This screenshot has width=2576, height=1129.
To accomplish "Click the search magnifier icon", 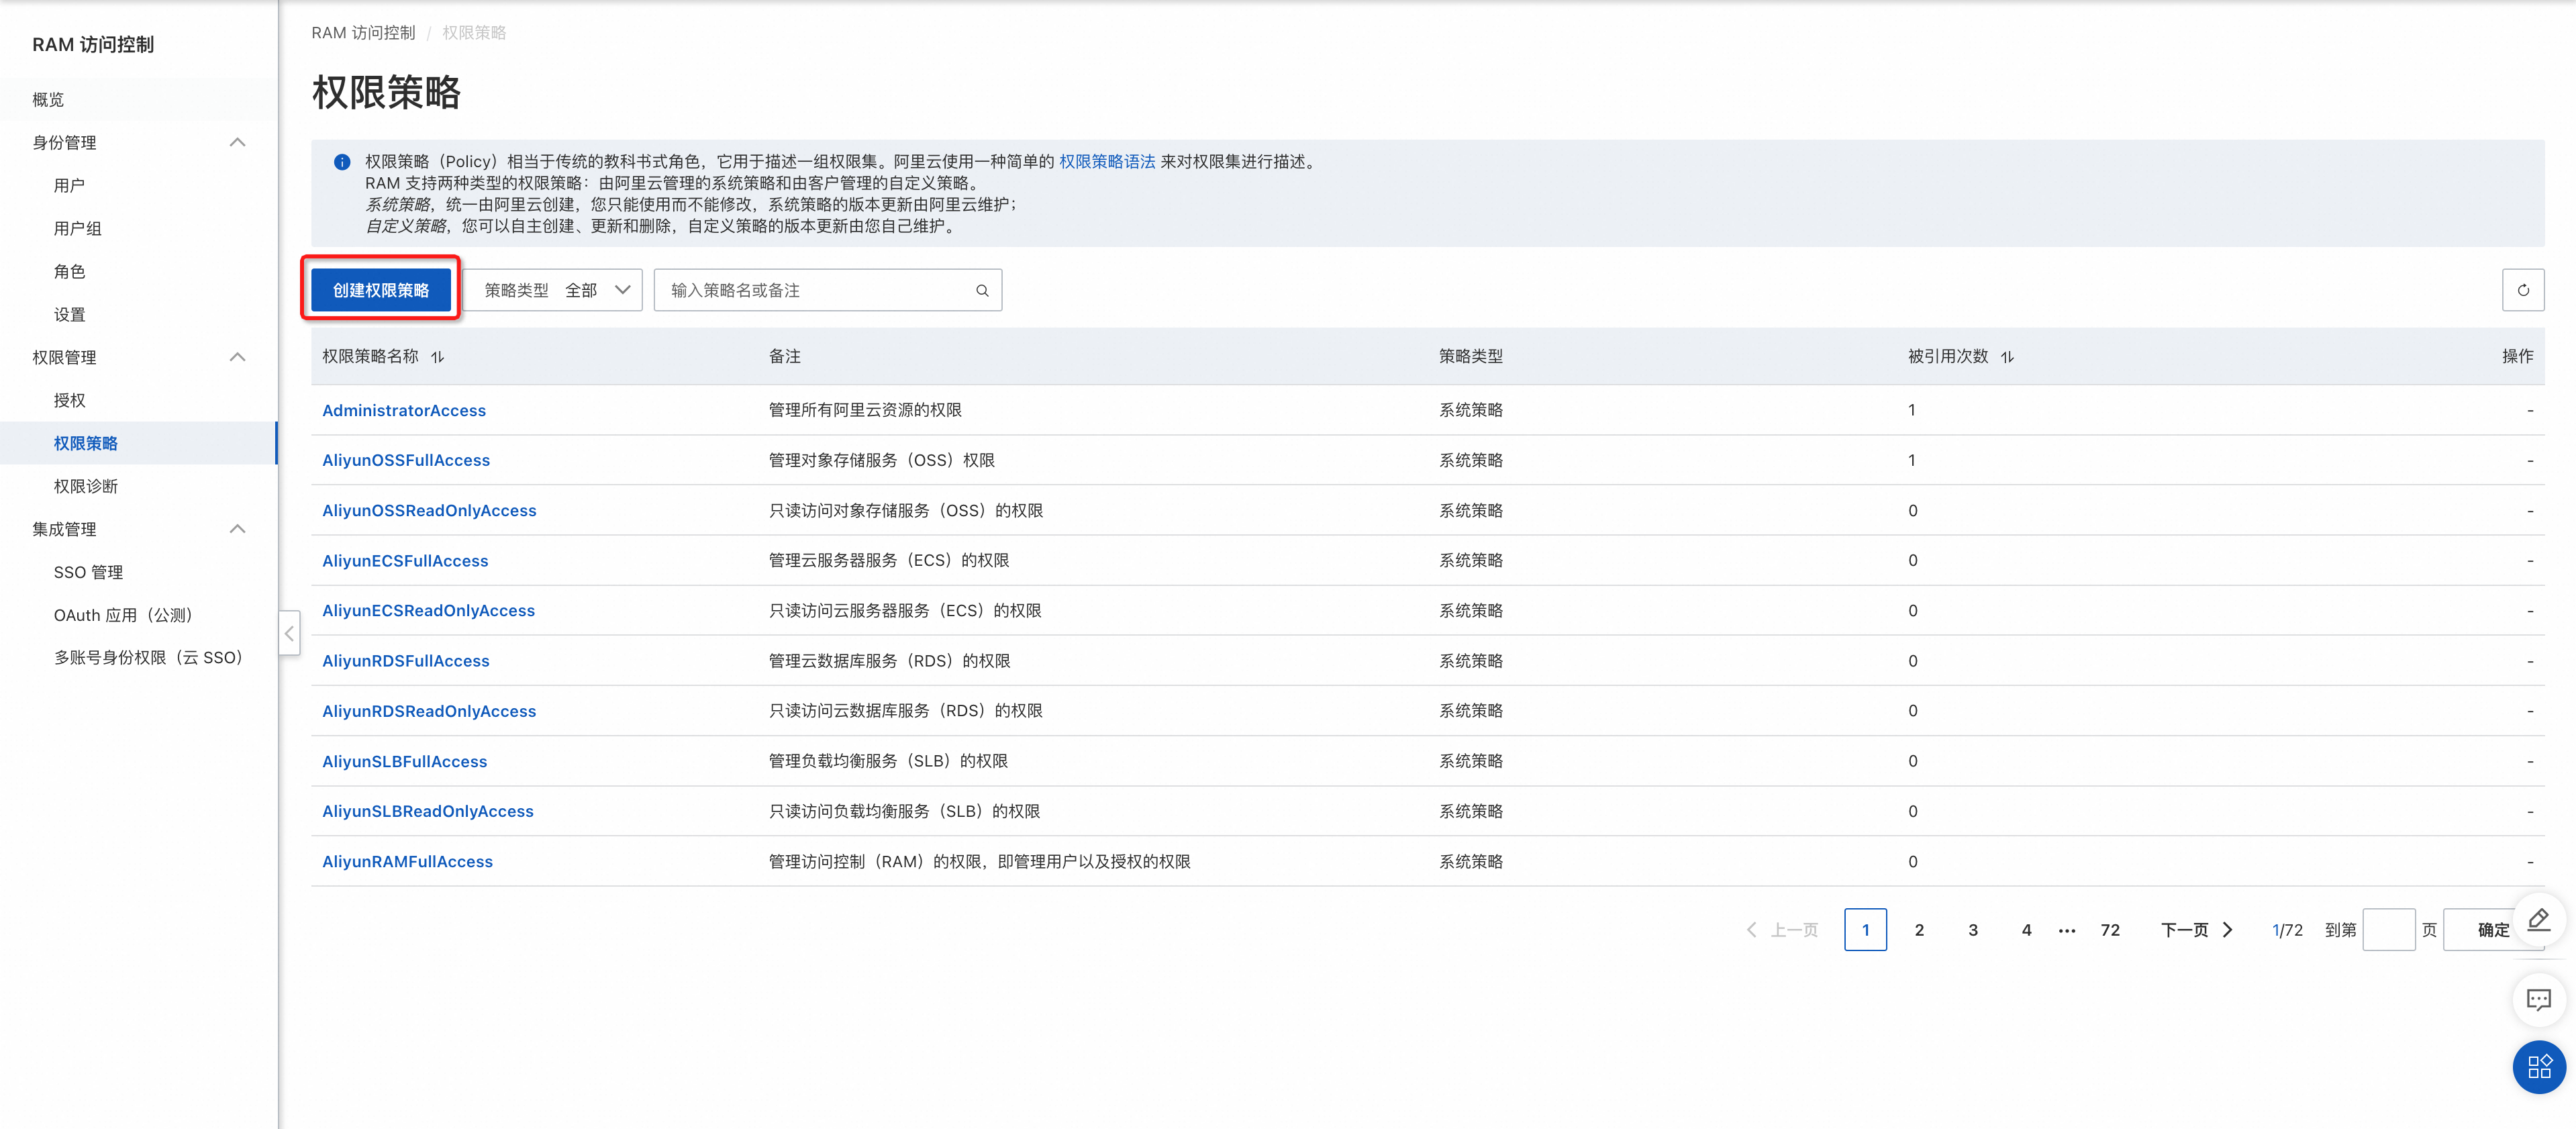I will click(982, 291).
